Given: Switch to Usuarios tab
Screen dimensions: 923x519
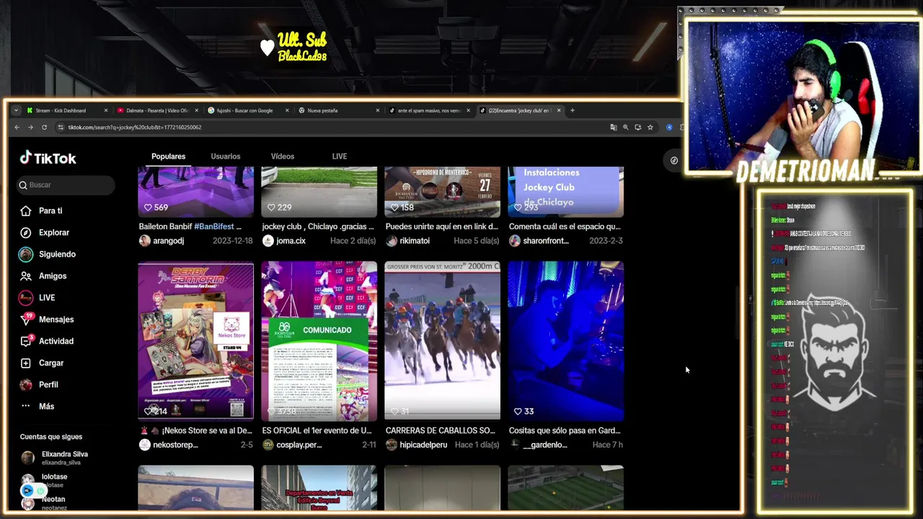Looking at the screenshot, I should tap(226, 156).
